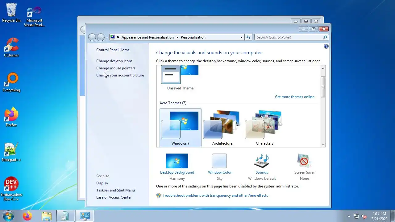Select the Unsaved Theme thumbnail
Viewport: 395px width, 222px height.
(181, 78)
